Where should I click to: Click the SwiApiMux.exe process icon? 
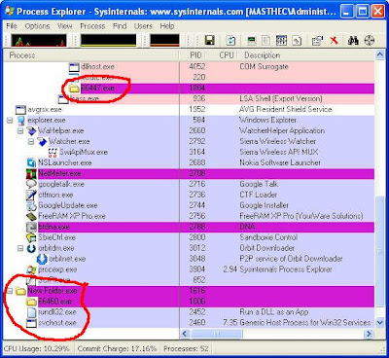[x=53, y=153]
